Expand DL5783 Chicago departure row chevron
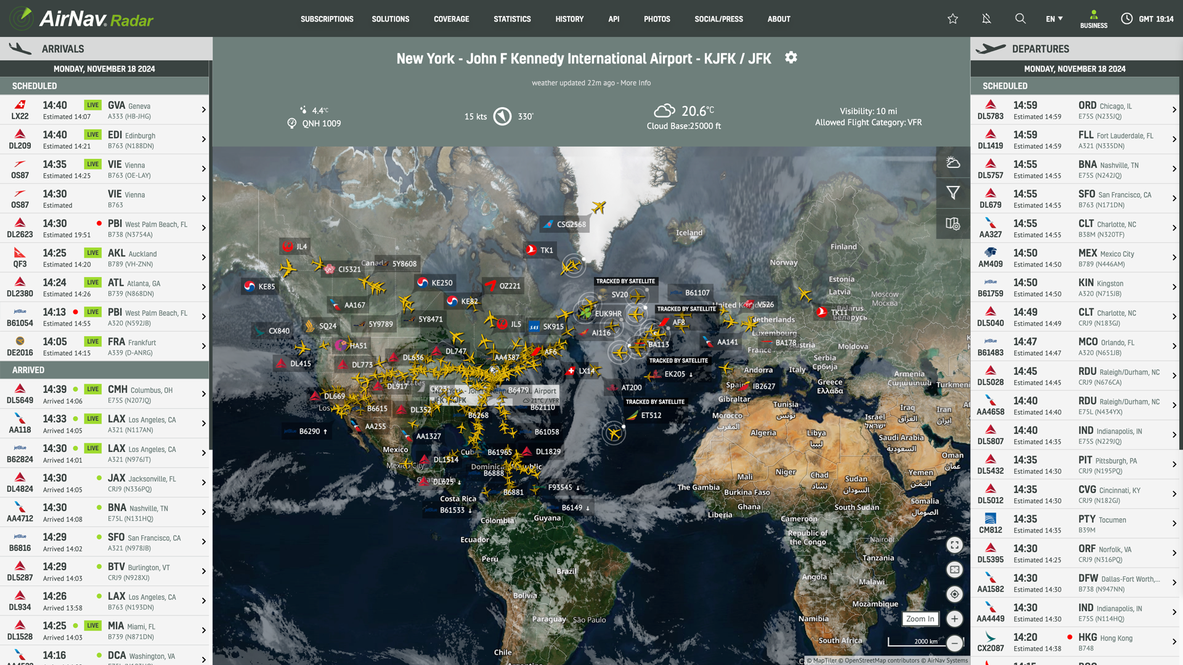 [x=1174, y=110]
